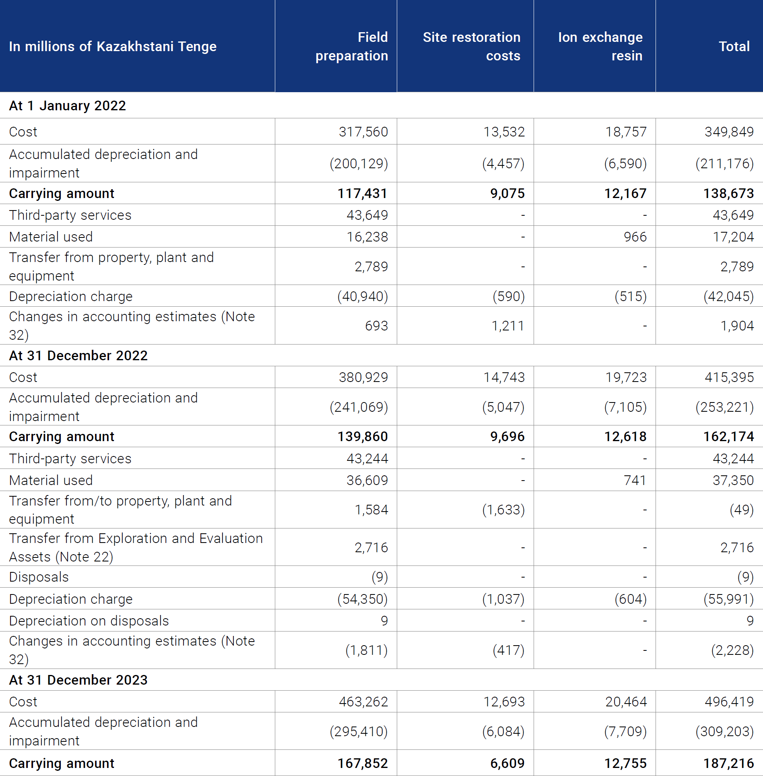Click the carrying amount 12,167

pos(625,193)
